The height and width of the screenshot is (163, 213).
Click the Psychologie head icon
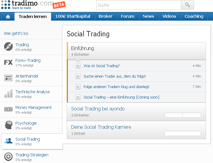[8, 125]
